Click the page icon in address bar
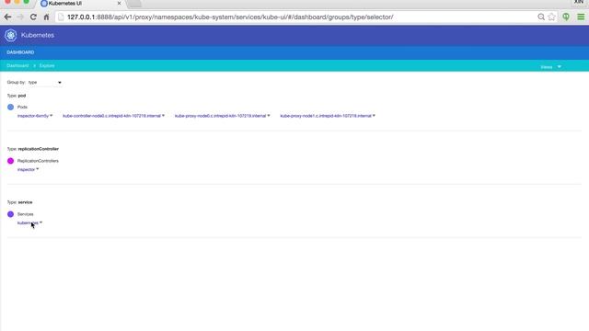Viewport: 589px width, 331px height. point(61,17)
